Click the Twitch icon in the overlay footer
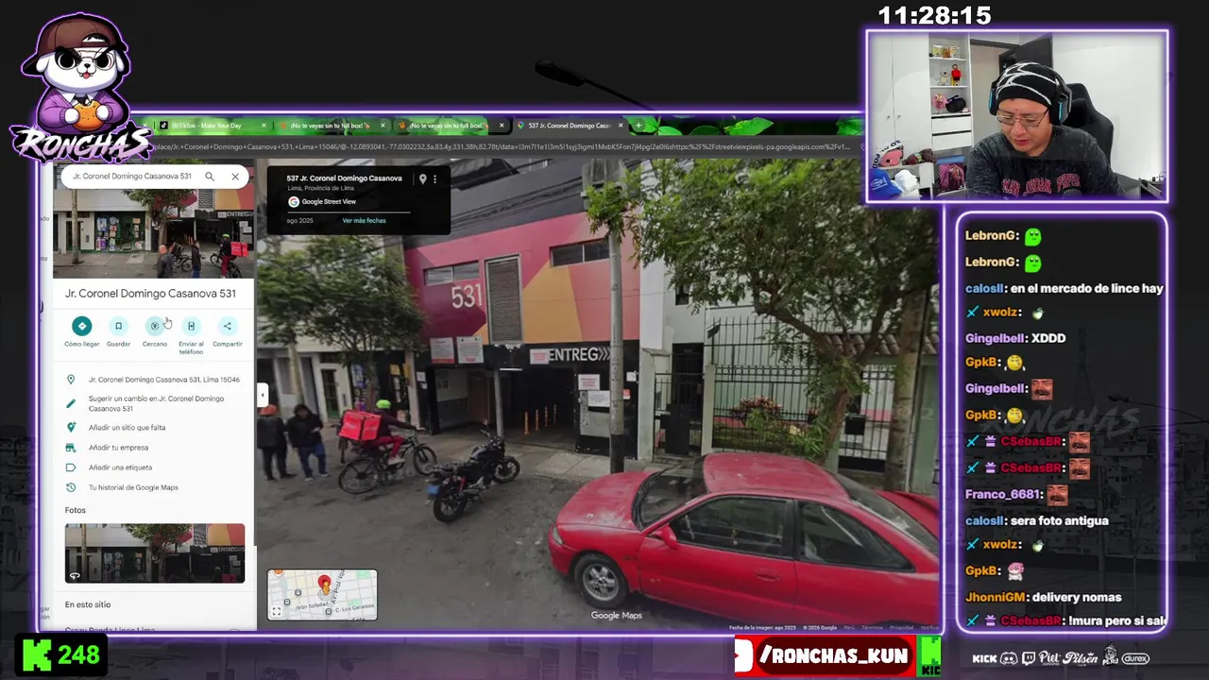Screen dimensions: 1209x680 [x=1029, y=658]
